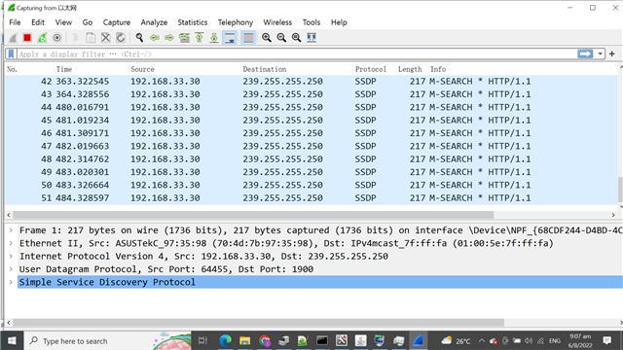The height and width of the screenshot is (350, 623).
Task: Stop capturing packets with the red square
Action: tap(27, 38)
